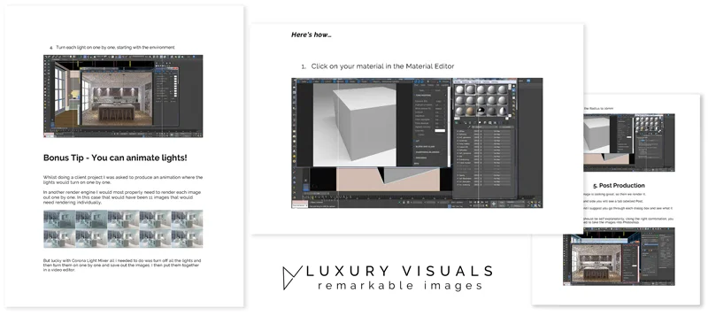Click the 'Here's how…' heading
This screenshot has width=708, height=331.
(312, 35)
